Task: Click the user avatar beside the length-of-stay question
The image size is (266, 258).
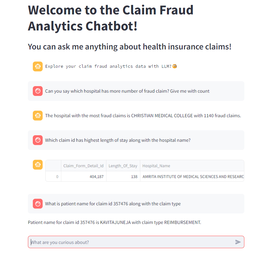Action: pos(37,140)
